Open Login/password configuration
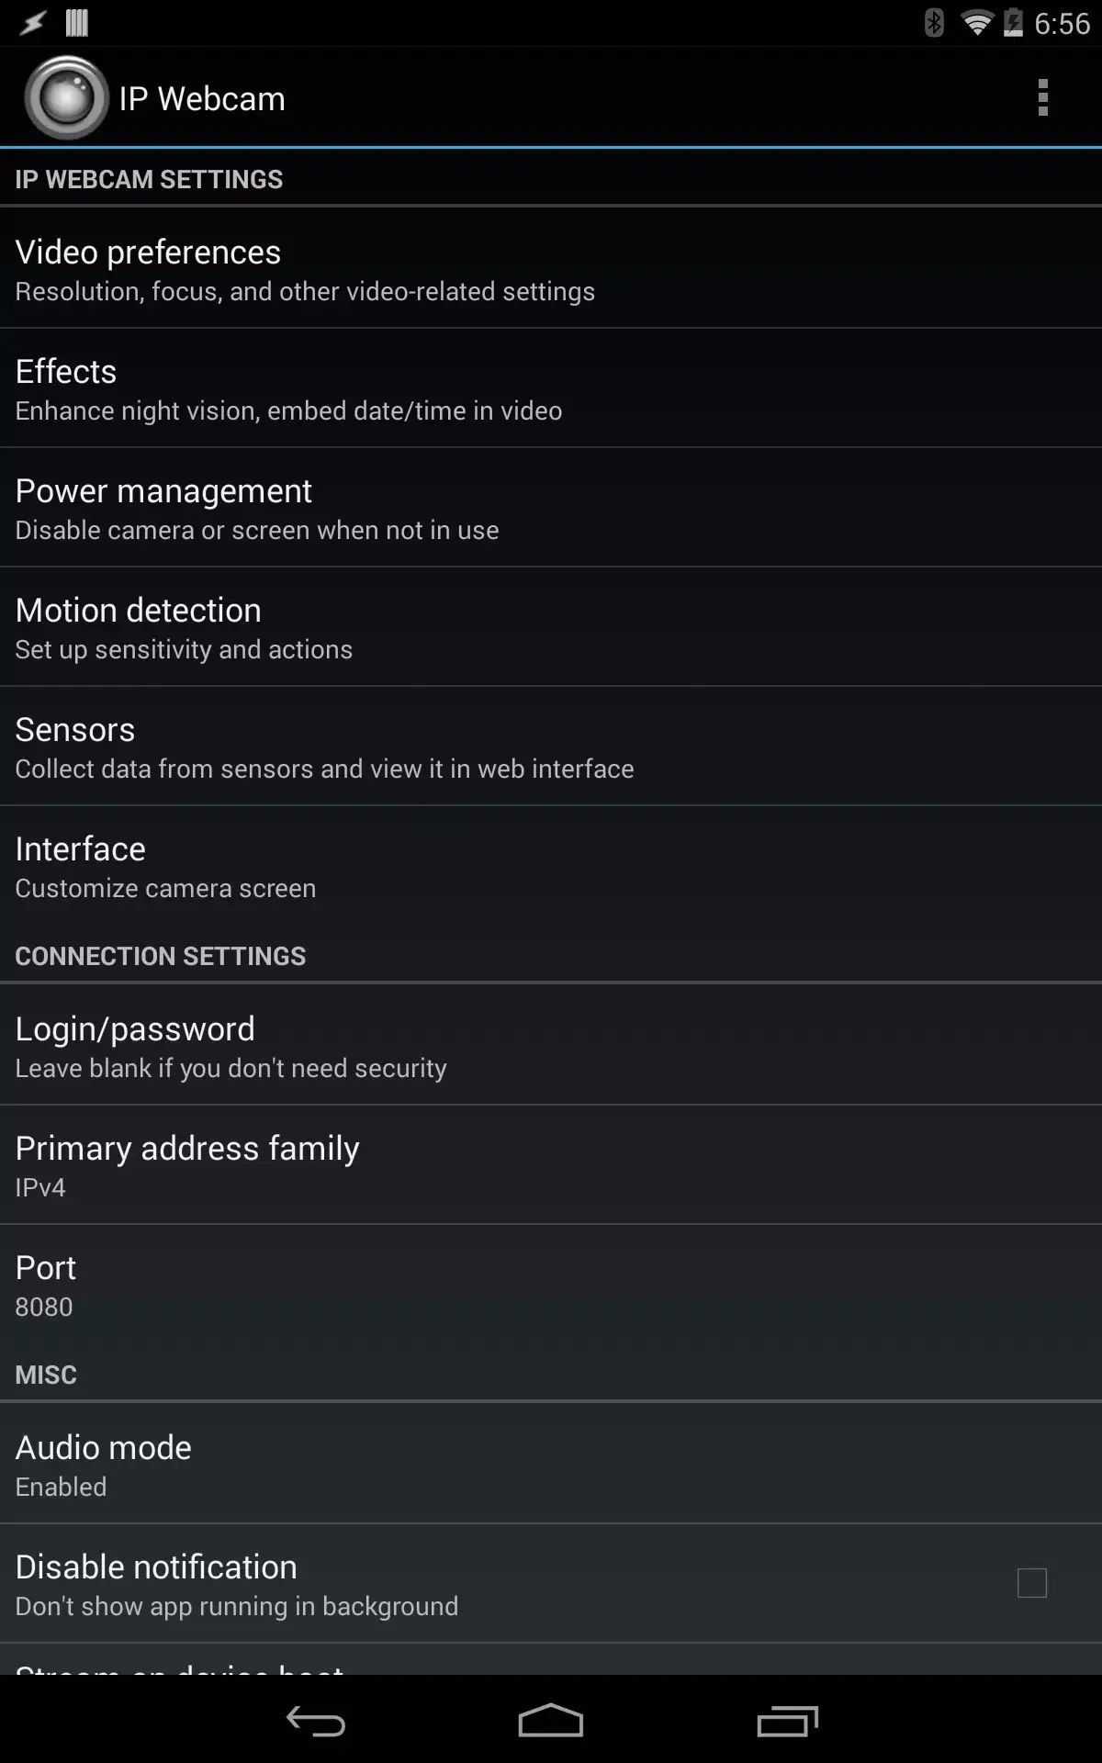 [551, 1045]
